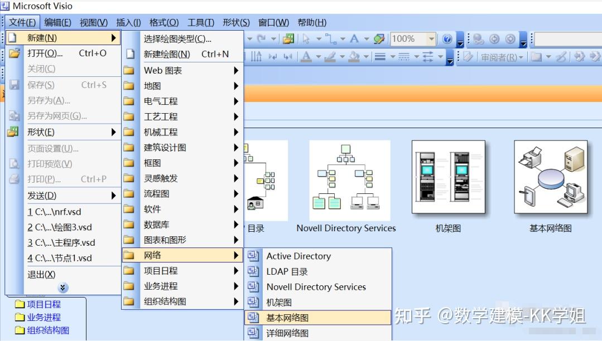Select the Pointer tool in the toolbar
602x341 pixels.
click(x=306, y=39)
